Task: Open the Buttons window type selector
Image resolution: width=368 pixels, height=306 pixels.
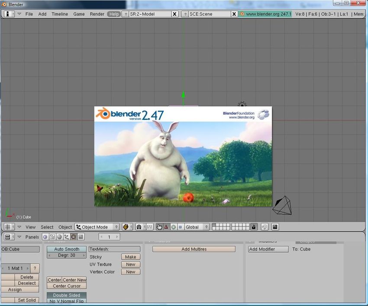Action: [x=9, y=237]
